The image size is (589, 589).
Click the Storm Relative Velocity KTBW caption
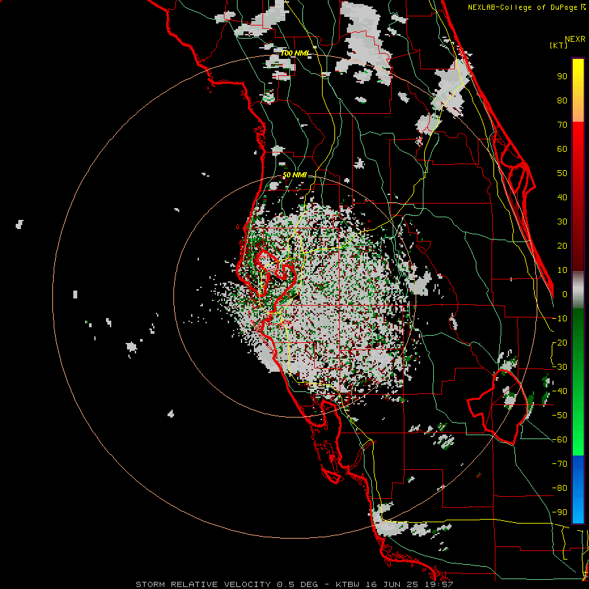click(x=294, y=584)
